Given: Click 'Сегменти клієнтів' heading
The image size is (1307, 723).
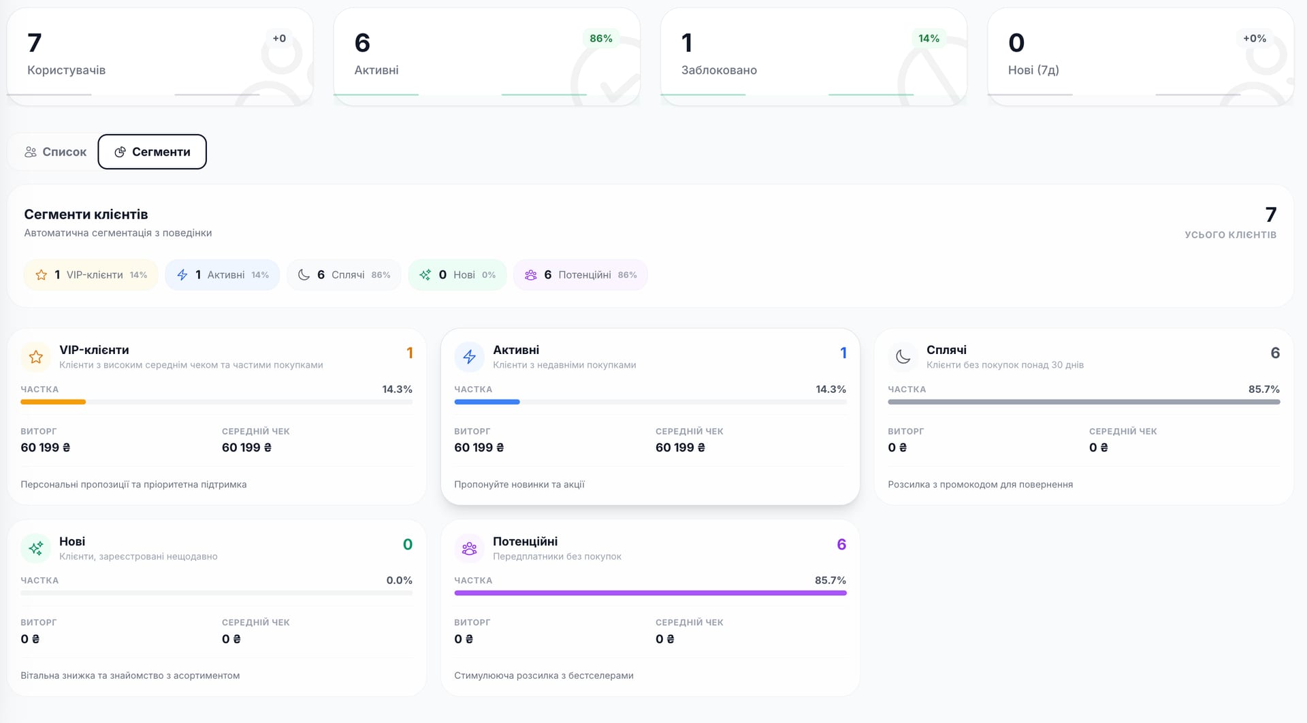Looking at the screenshot, I should point(86,214).
